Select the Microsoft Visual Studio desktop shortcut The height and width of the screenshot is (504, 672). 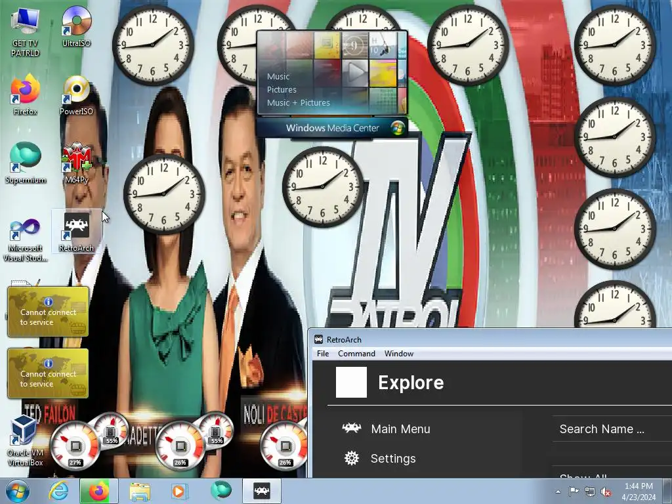(26, 240)
